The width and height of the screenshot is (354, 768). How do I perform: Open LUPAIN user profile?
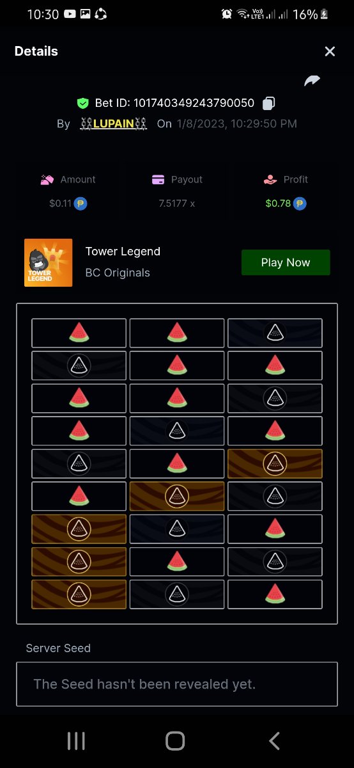click(x=114, y=124)
